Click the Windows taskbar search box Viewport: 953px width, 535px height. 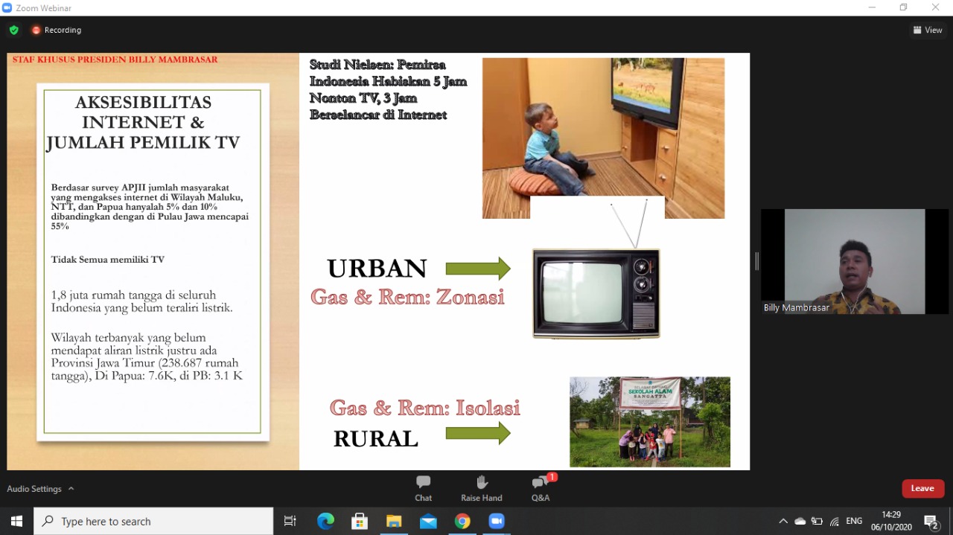pyautogui.click(x=154, y=522)
